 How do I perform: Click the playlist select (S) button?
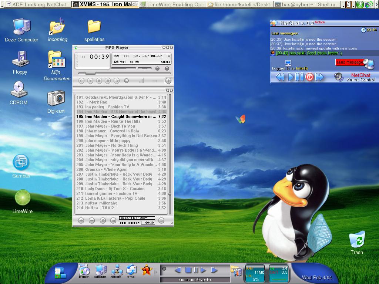(x=103, y=220)
